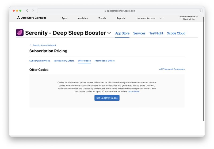Open the Analytics menu
214x149 pixels.
click(x=83, y=18)
